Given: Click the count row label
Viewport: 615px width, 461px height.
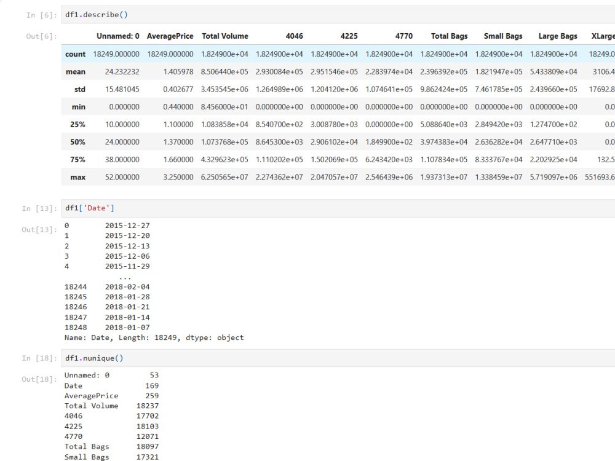Looking at the screenshot, I should (x=75, y=54).
